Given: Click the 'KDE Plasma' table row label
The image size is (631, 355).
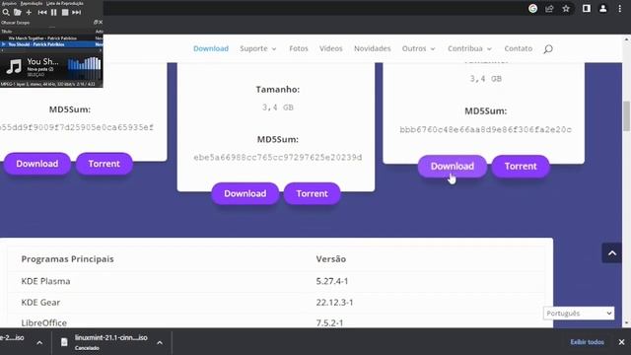Looking at the screenshot, I should click(x=46, y=281).
